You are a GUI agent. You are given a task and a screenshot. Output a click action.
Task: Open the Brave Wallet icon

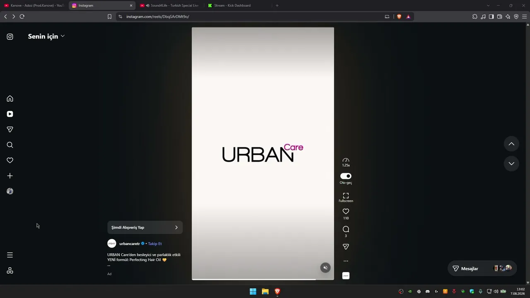(x=499, y=17)
